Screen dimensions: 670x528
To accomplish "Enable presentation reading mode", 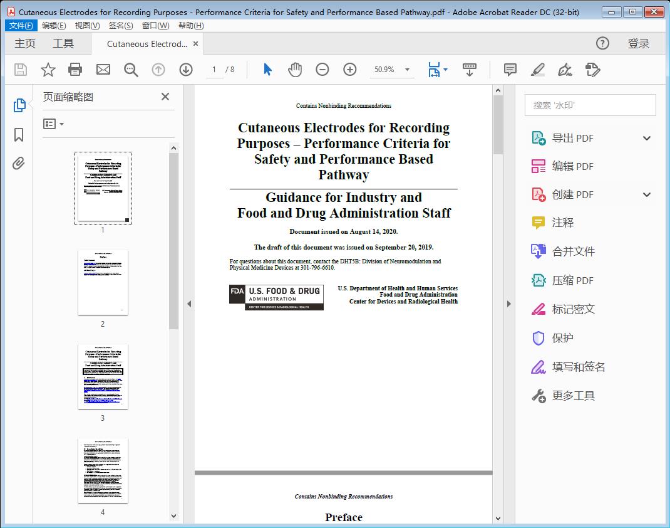I will click(470, 70).
